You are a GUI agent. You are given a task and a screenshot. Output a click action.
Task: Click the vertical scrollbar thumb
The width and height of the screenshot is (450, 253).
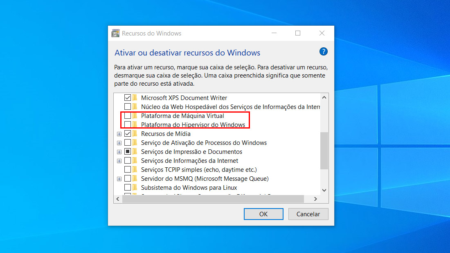click(x=324, y=151)
